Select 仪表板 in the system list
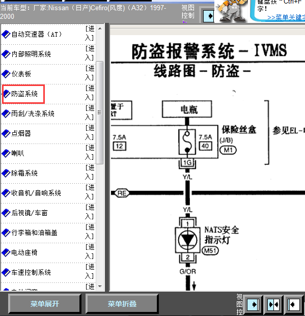This screenshot has height=316, width=305. click(21, 74)
